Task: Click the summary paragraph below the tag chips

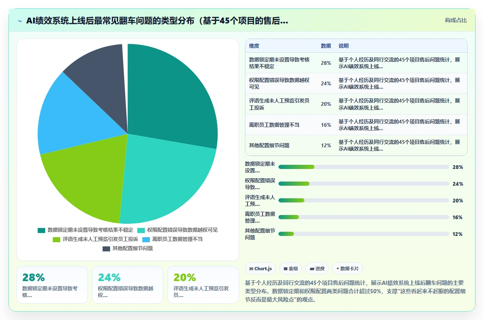Action: tap(355, 291)
